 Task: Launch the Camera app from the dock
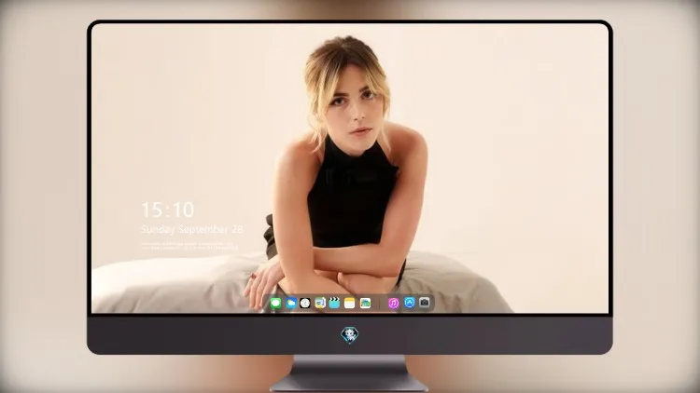[425, 303]
